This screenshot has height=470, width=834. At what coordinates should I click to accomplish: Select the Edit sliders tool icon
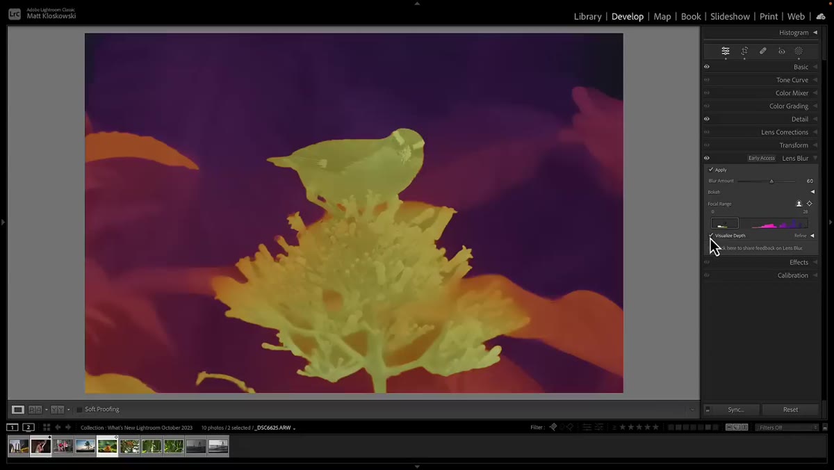click(726, 51)
